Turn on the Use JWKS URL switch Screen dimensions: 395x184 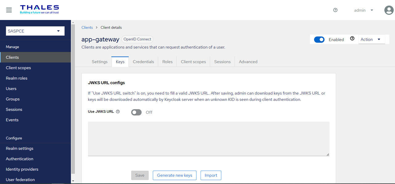pos(136,112)
